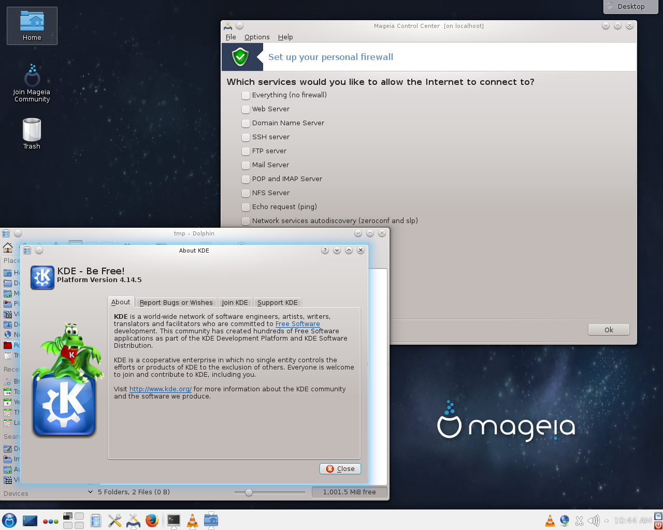The image size is (663, 530).
Task: Close the About KDE dialog with Close button
Action: tap(340, 469)
